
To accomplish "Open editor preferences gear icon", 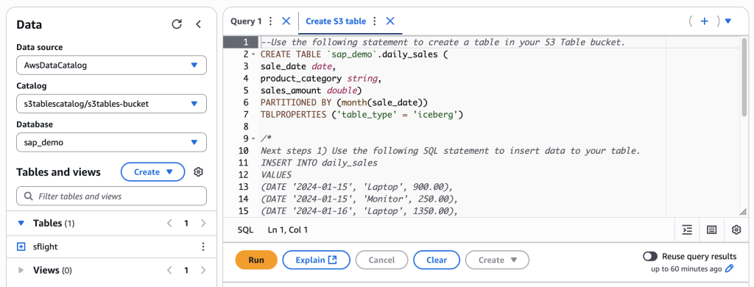I will [x=736, y=230].
